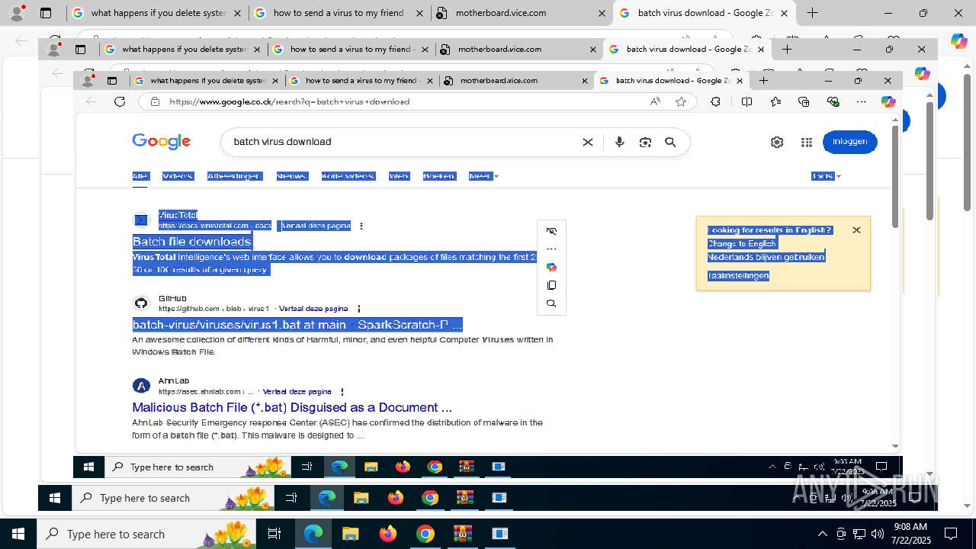Click search icon in selection mini menu

(551, 303)
